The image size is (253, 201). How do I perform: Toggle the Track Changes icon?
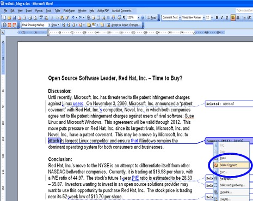(x=102, y=25)
